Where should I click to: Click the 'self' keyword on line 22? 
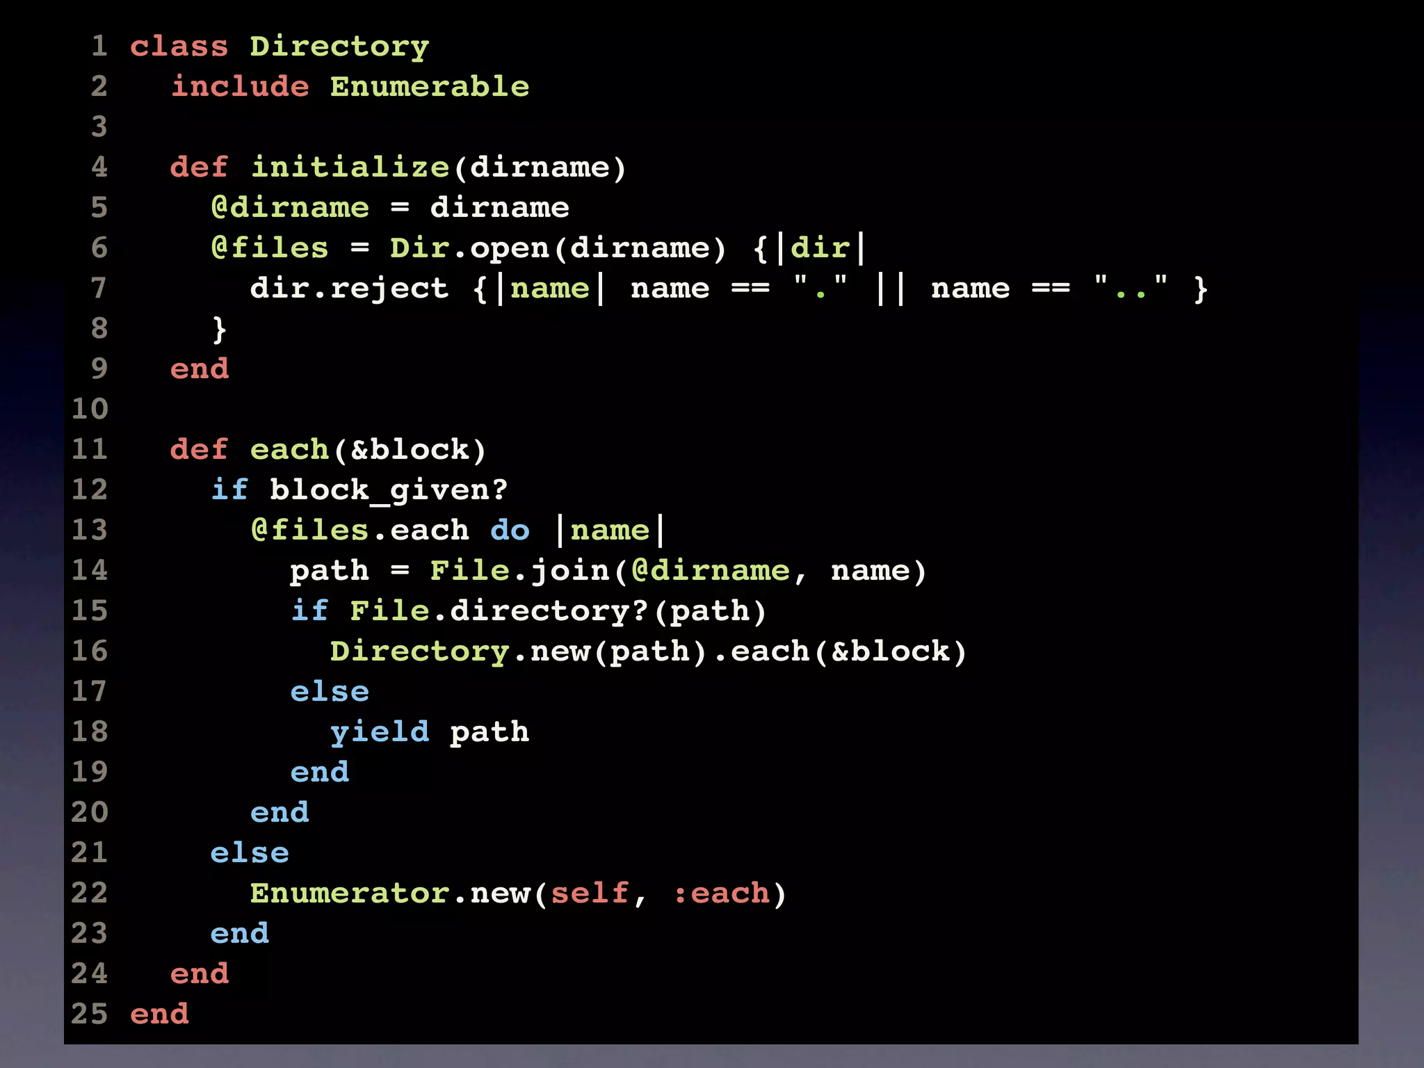[590, 893]
